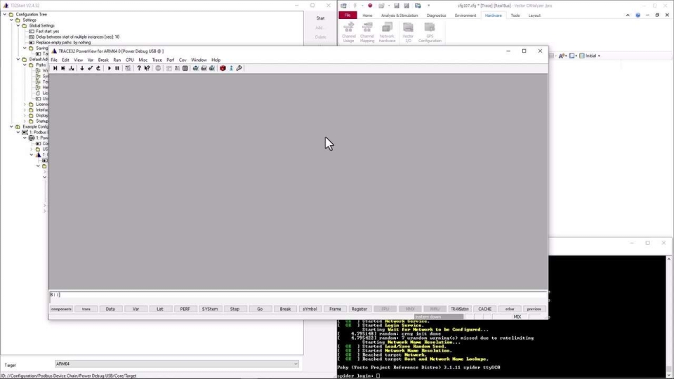Click the red cube icon in TRACE32 toolbar
The width and height of the screenshot is (674, 379).
[x=223, y=68]
